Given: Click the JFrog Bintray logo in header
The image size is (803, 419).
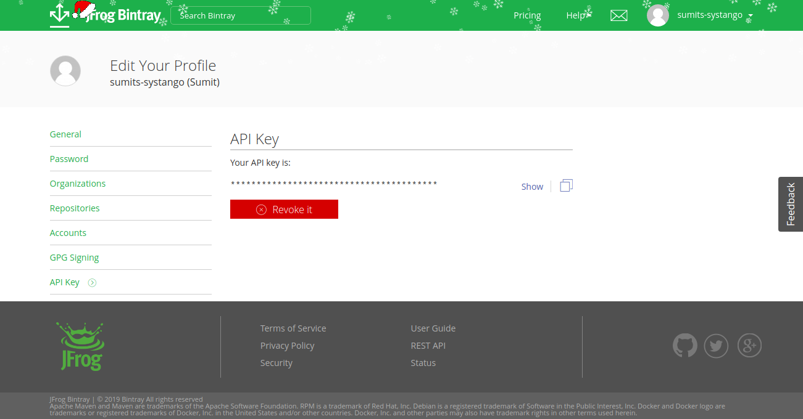Looking at the screenshot, I should click(105, 14).
